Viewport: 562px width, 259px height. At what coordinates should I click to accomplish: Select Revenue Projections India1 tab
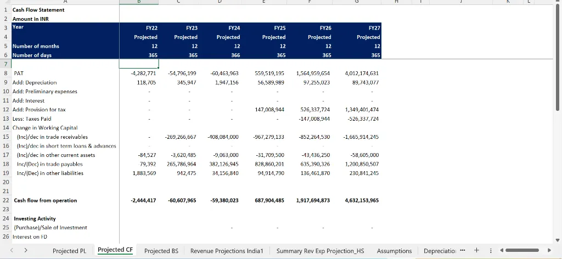click(x=227, y=251)
